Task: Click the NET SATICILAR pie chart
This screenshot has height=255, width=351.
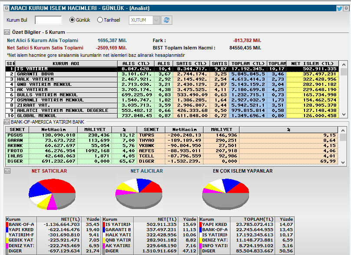Action: (52, 194)
